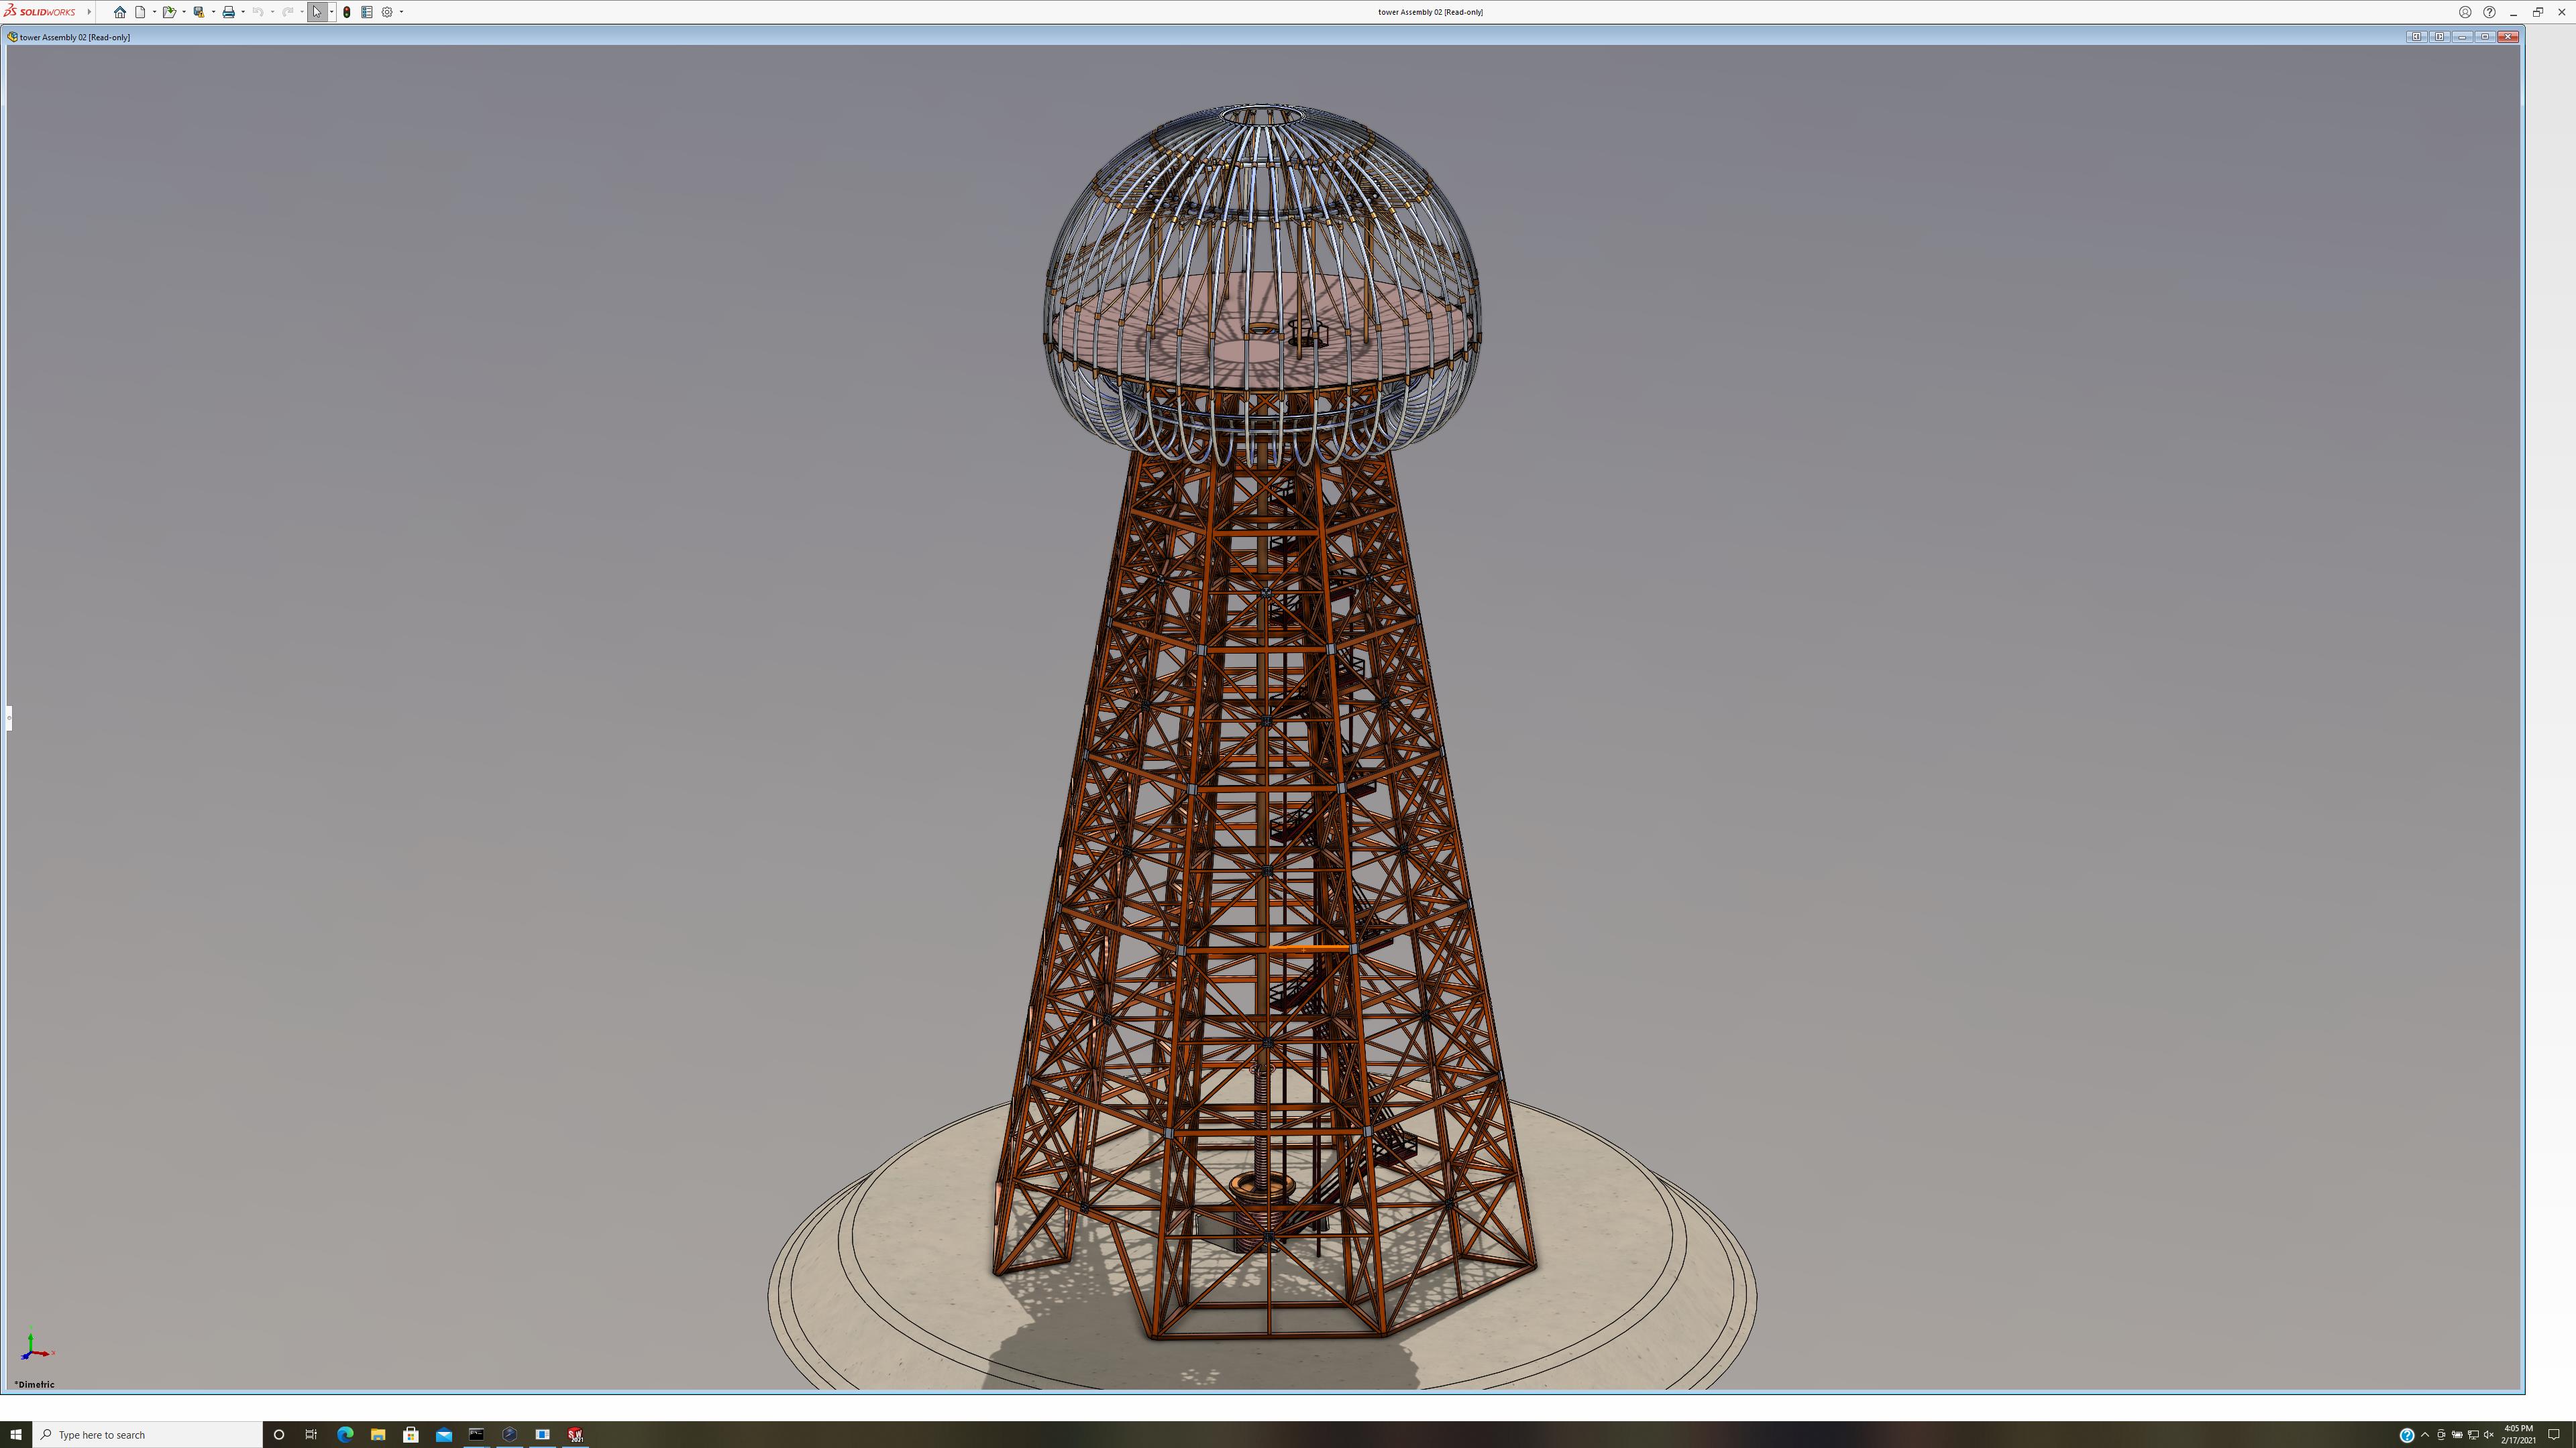
Task: Open Microsoft Store from taskbar
Action: (x=411, y=1434)
